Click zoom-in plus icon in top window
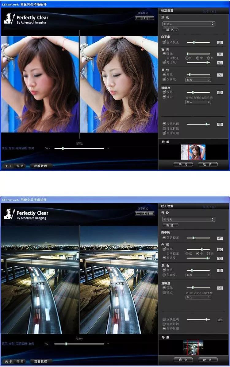230x367 pixels. coord(108,149)
